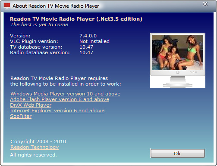Click the Ok button
217x166 pixels.
click(178, 154)
